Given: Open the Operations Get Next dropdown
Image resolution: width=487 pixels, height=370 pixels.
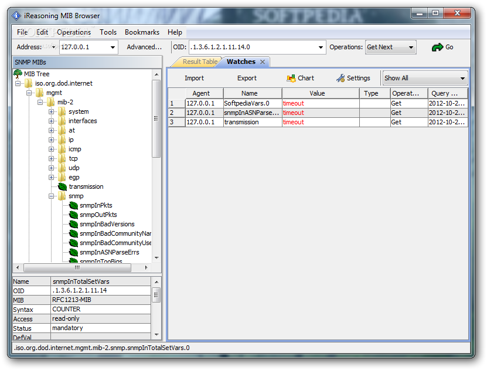Looking at the screenshot, I should (391, 47).
